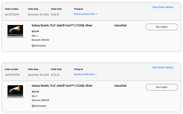Click the Galaxy Book4 title in the Fields Ertel order
This screenshot has height=114, width=183.
pos(62,86)
